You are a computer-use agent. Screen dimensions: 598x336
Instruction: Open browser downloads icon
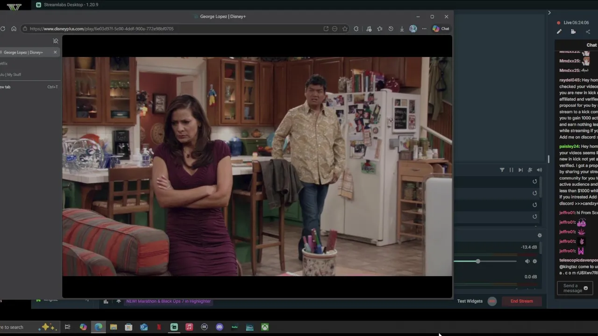[x=402, y=29]
